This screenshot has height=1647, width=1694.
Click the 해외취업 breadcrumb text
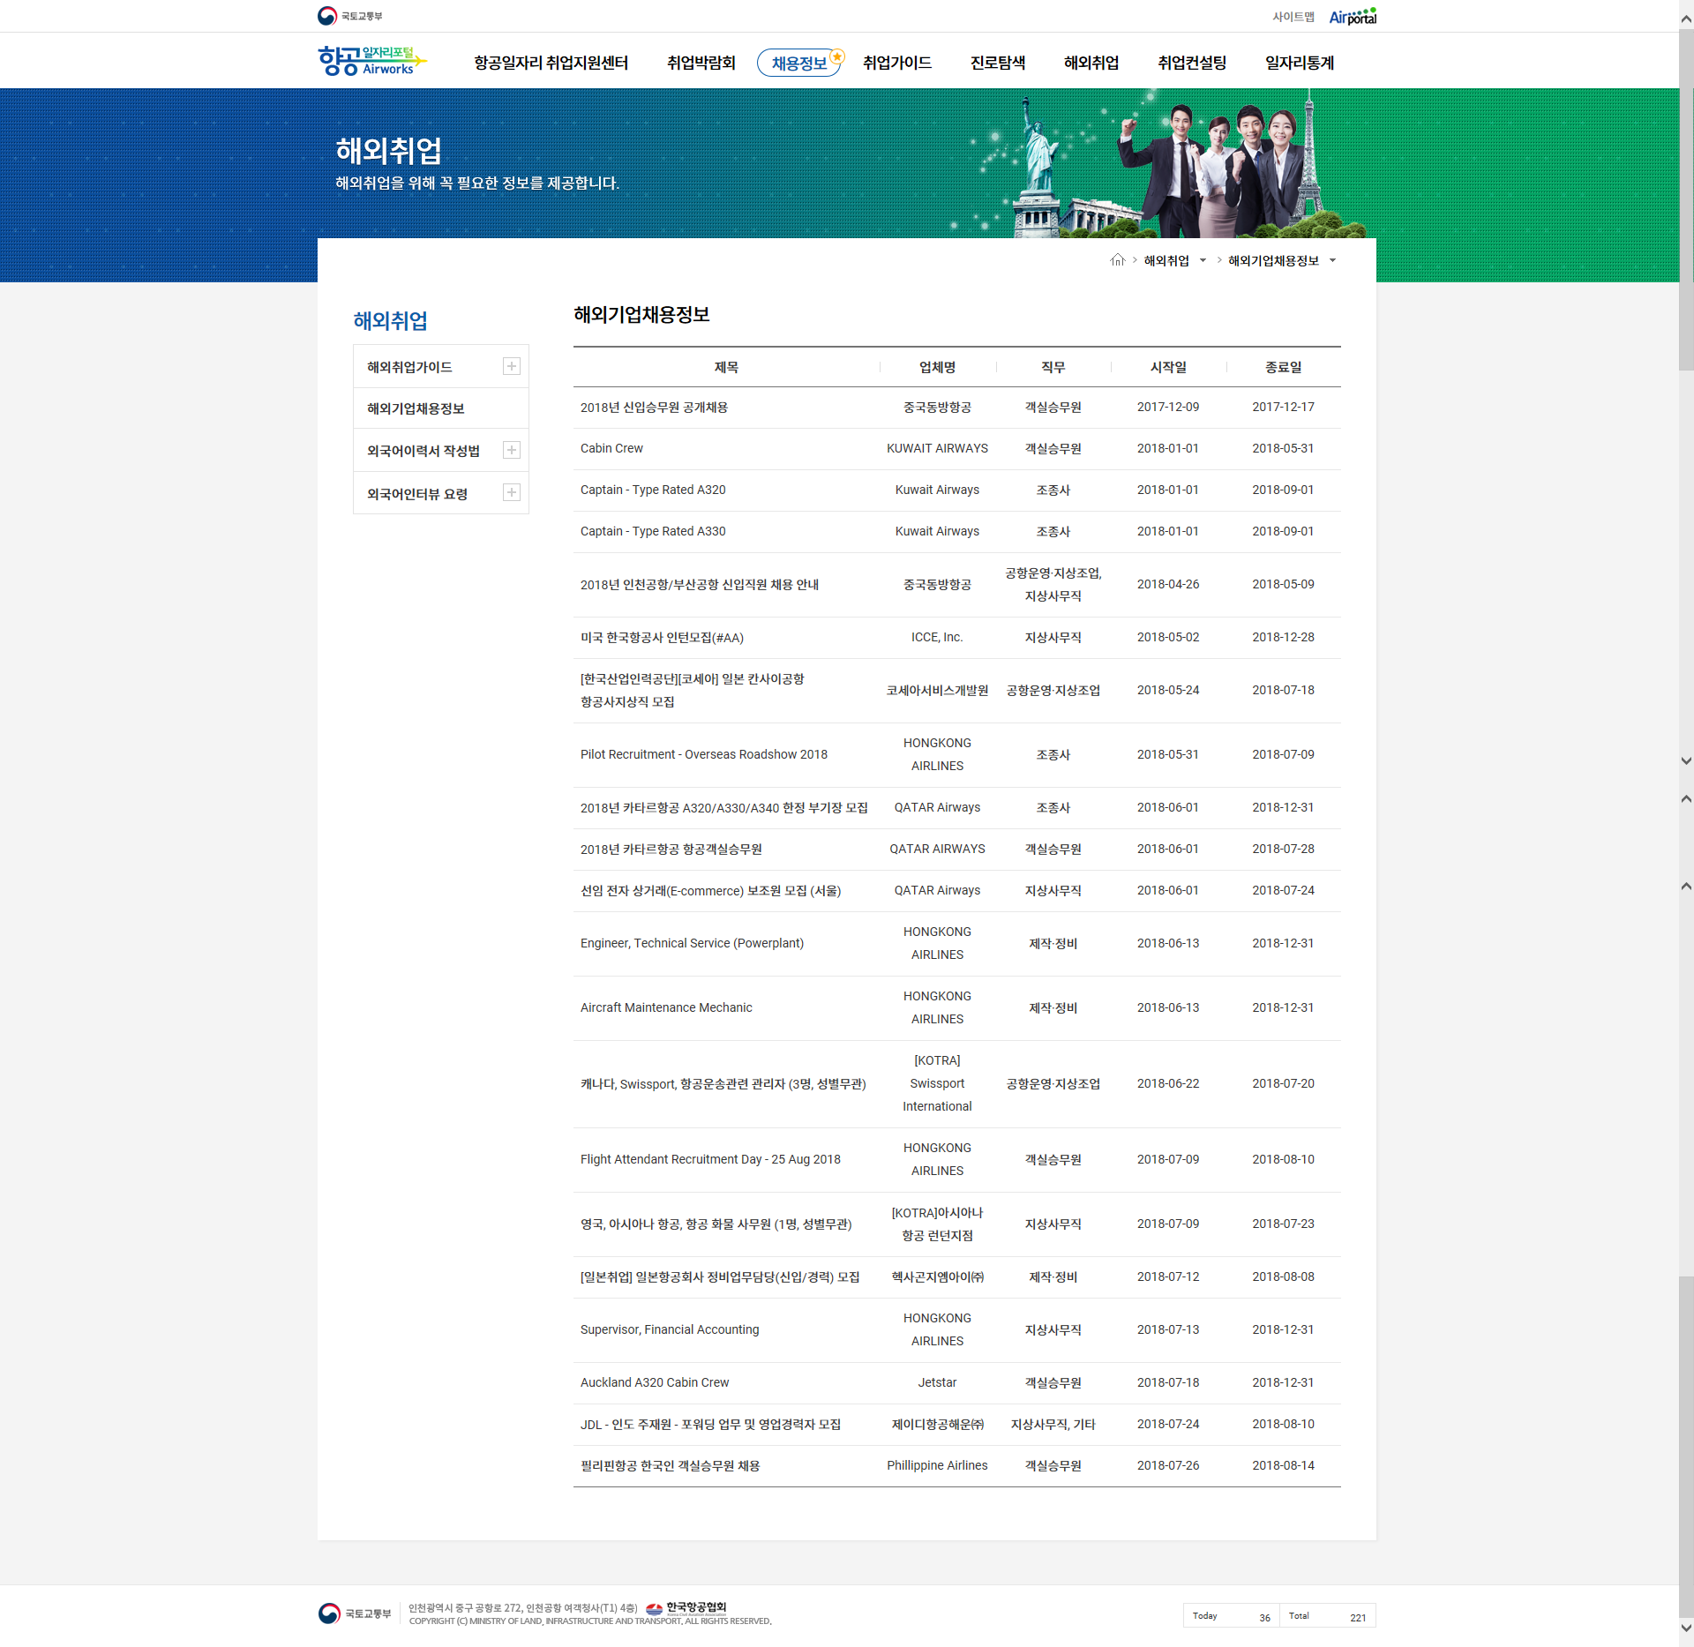[1166, 261]
